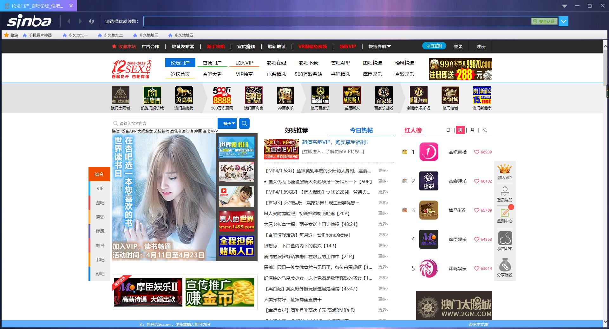Viewport: 609px width, 329px height.
Task: Open the 手机看片神器 bookmark
Action: (x=37, y=35)
